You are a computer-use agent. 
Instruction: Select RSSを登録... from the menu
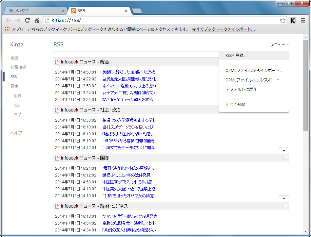click(x=236, y=55)
